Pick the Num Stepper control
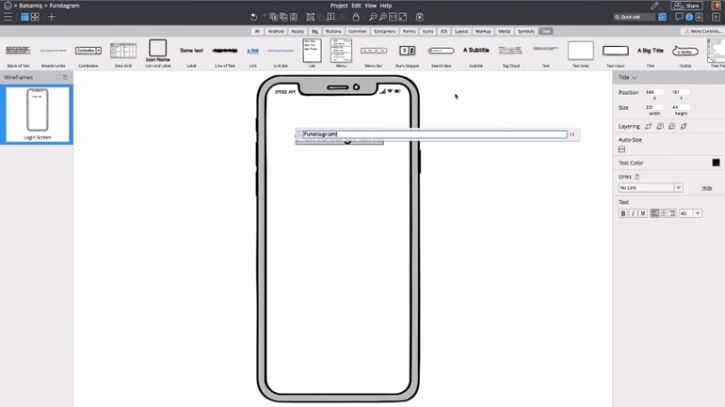This screenshot has width=725, height=407. point(408,54)
